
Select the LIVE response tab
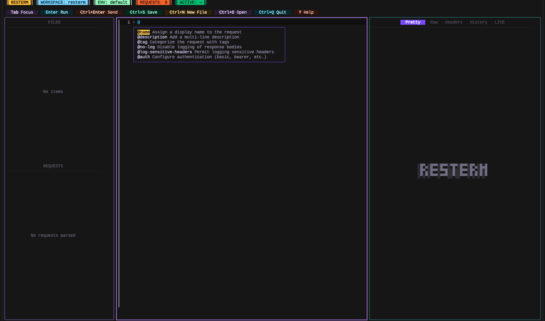[x=500, y=22]
